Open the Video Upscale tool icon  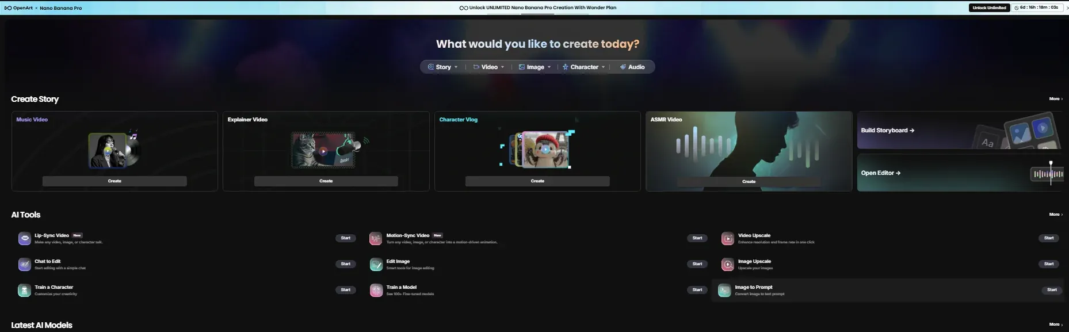point(728,238)
